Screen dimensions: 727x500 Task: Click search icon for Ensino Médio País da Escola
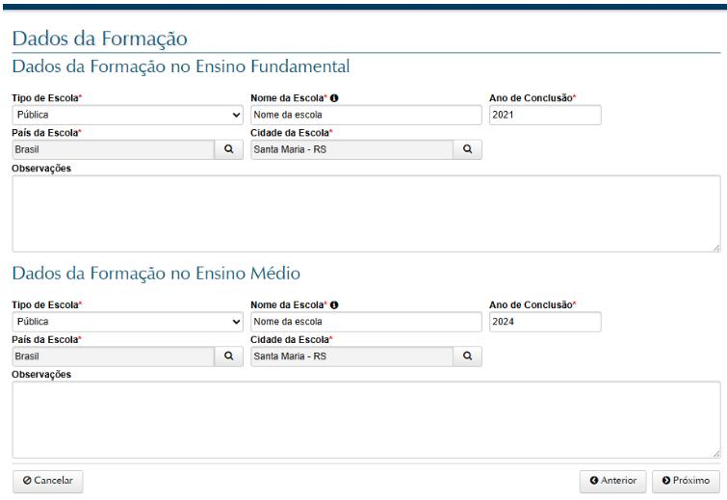229,355
